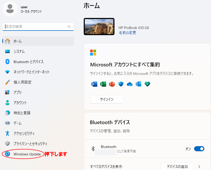The height and width of the screenshot is (170, 211).
Task: Turn off the Bluetooth toggle switch
Action: click(x=199, y=149)
